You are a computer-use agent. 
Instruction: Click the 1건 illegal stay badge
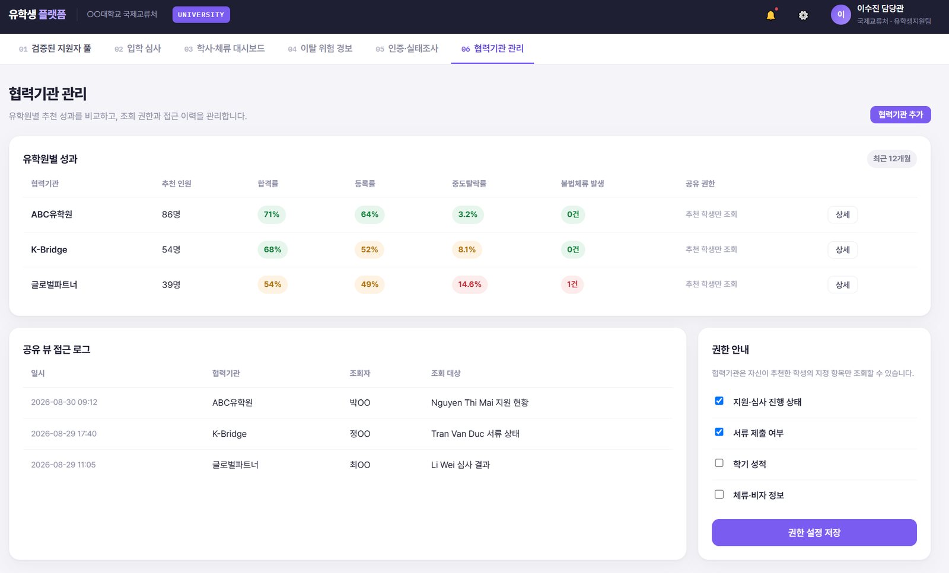pos(572,284)
